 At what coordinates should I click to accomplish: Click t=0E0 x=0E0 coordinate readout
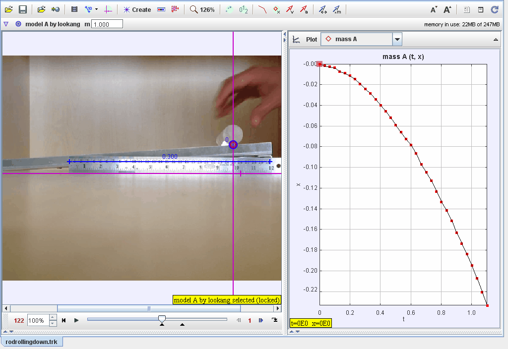pyautogui.click(x=311, y=323)
